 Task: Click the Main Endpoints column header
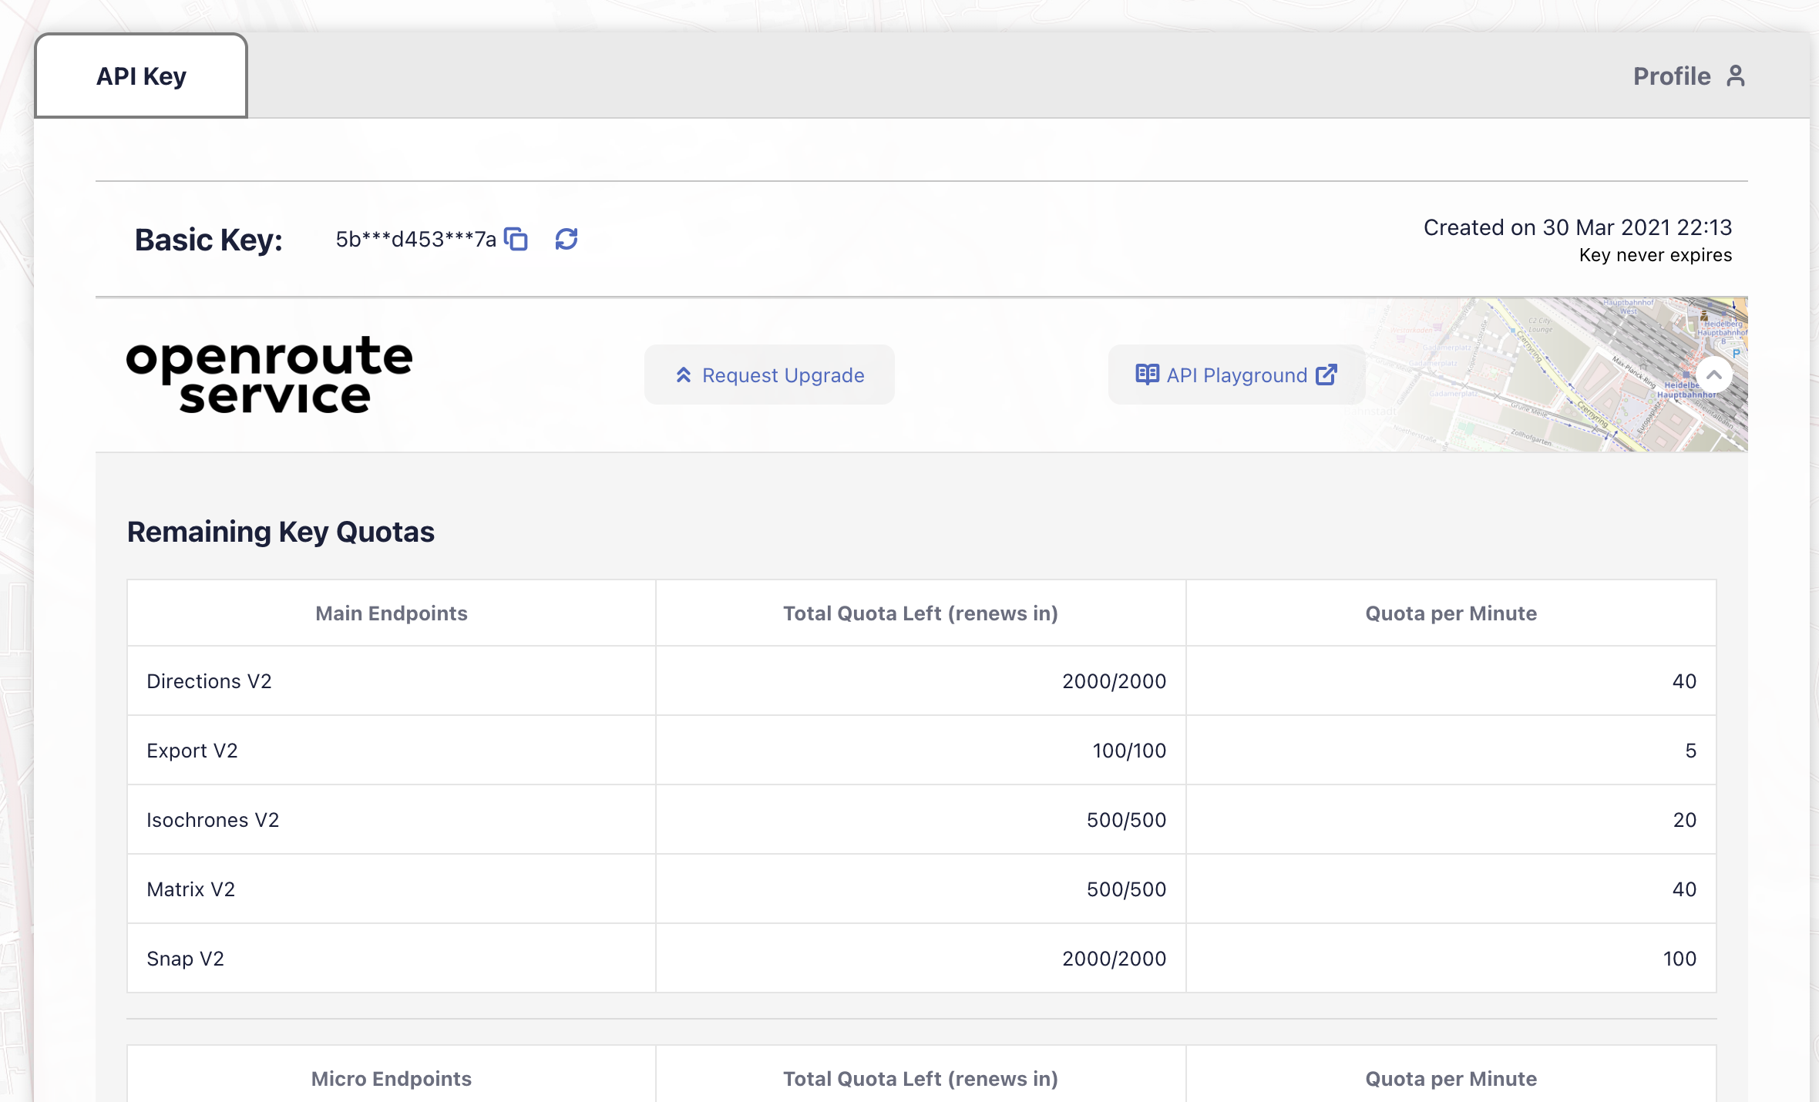pos(392,613)
